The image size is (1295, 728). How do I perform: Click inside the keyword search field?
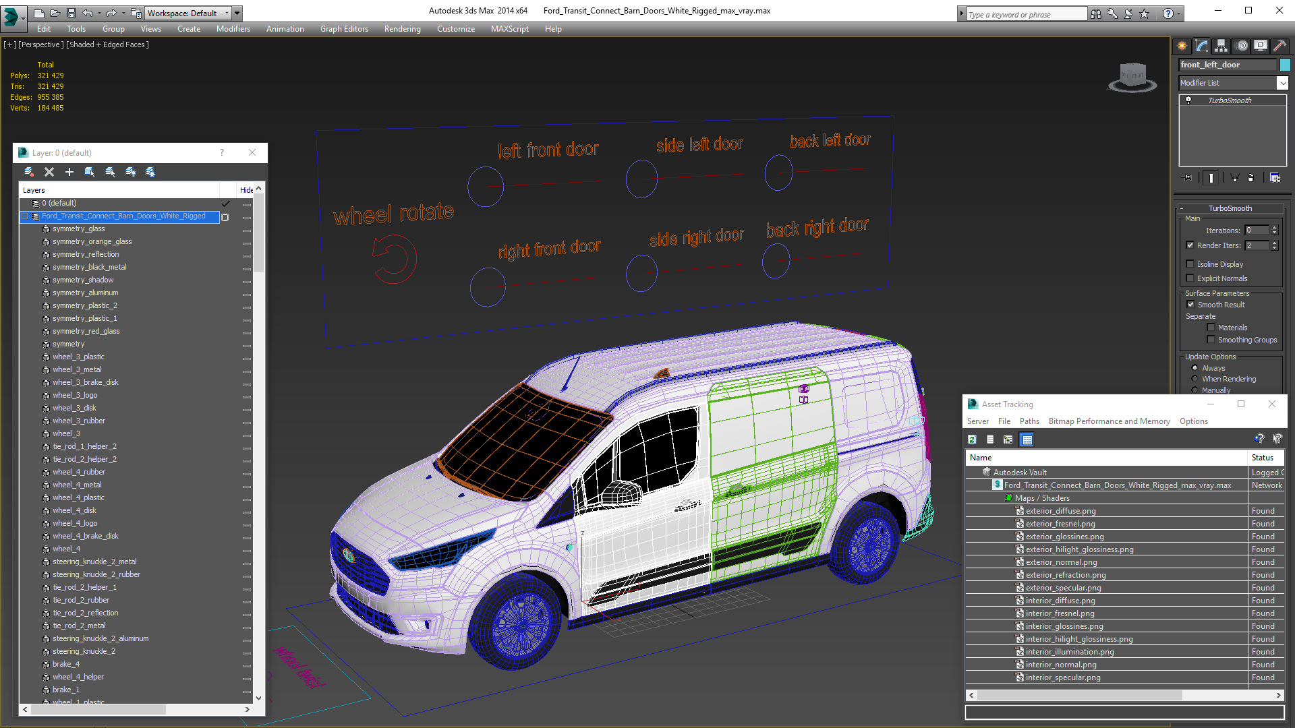tap(1026, 14)
